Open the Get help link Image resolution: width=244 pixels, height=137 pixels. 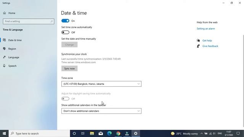tap(207, 40)
